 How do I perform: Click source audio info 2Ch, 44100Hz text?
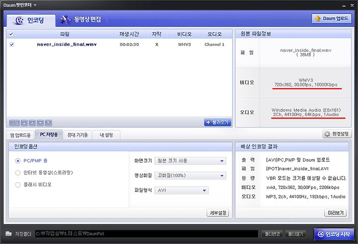pos(306,115)
